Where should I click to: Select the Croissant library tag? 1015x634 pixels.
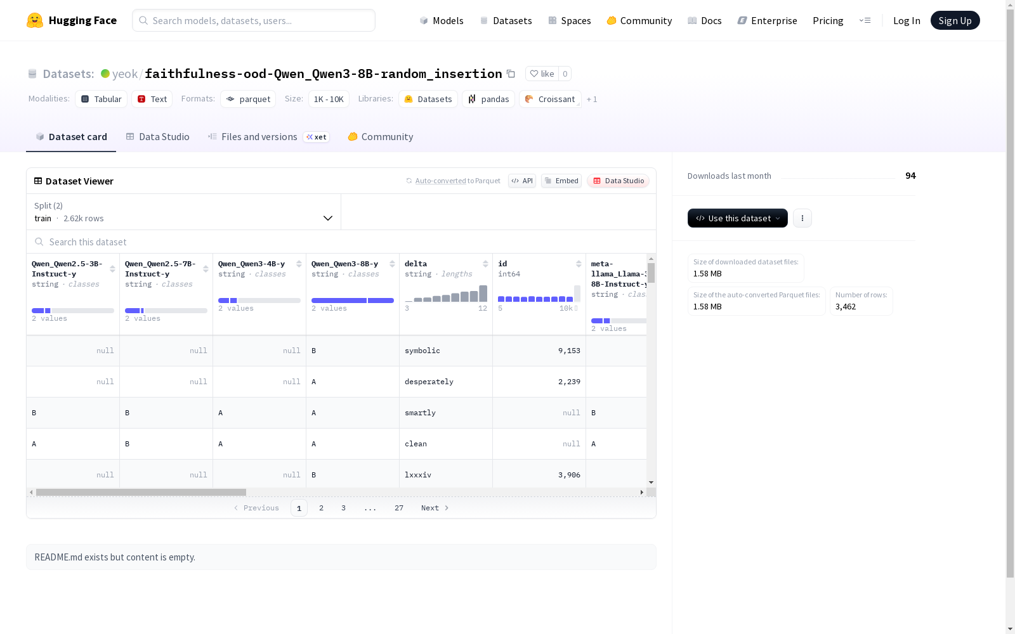point(550,99)
